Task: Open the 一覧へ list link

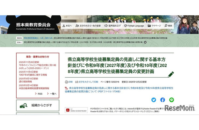Action: pos(52,94)
